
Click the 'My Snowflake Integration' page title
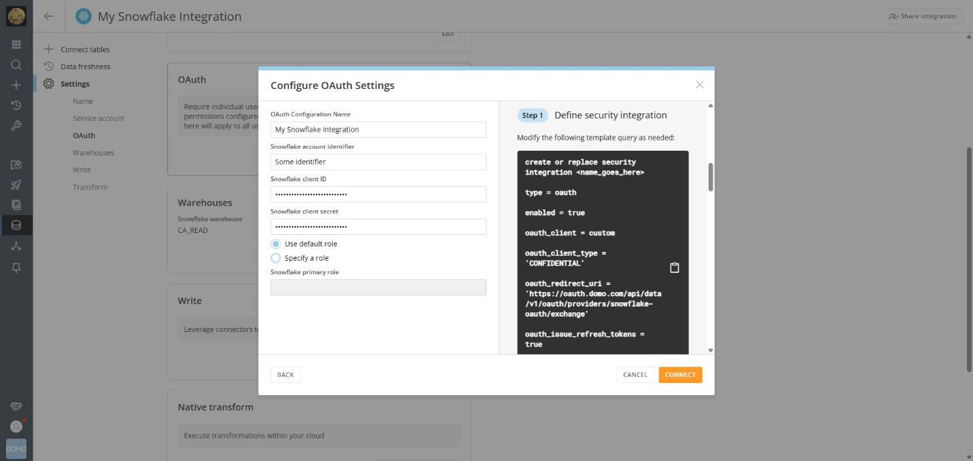click(170, 16)
